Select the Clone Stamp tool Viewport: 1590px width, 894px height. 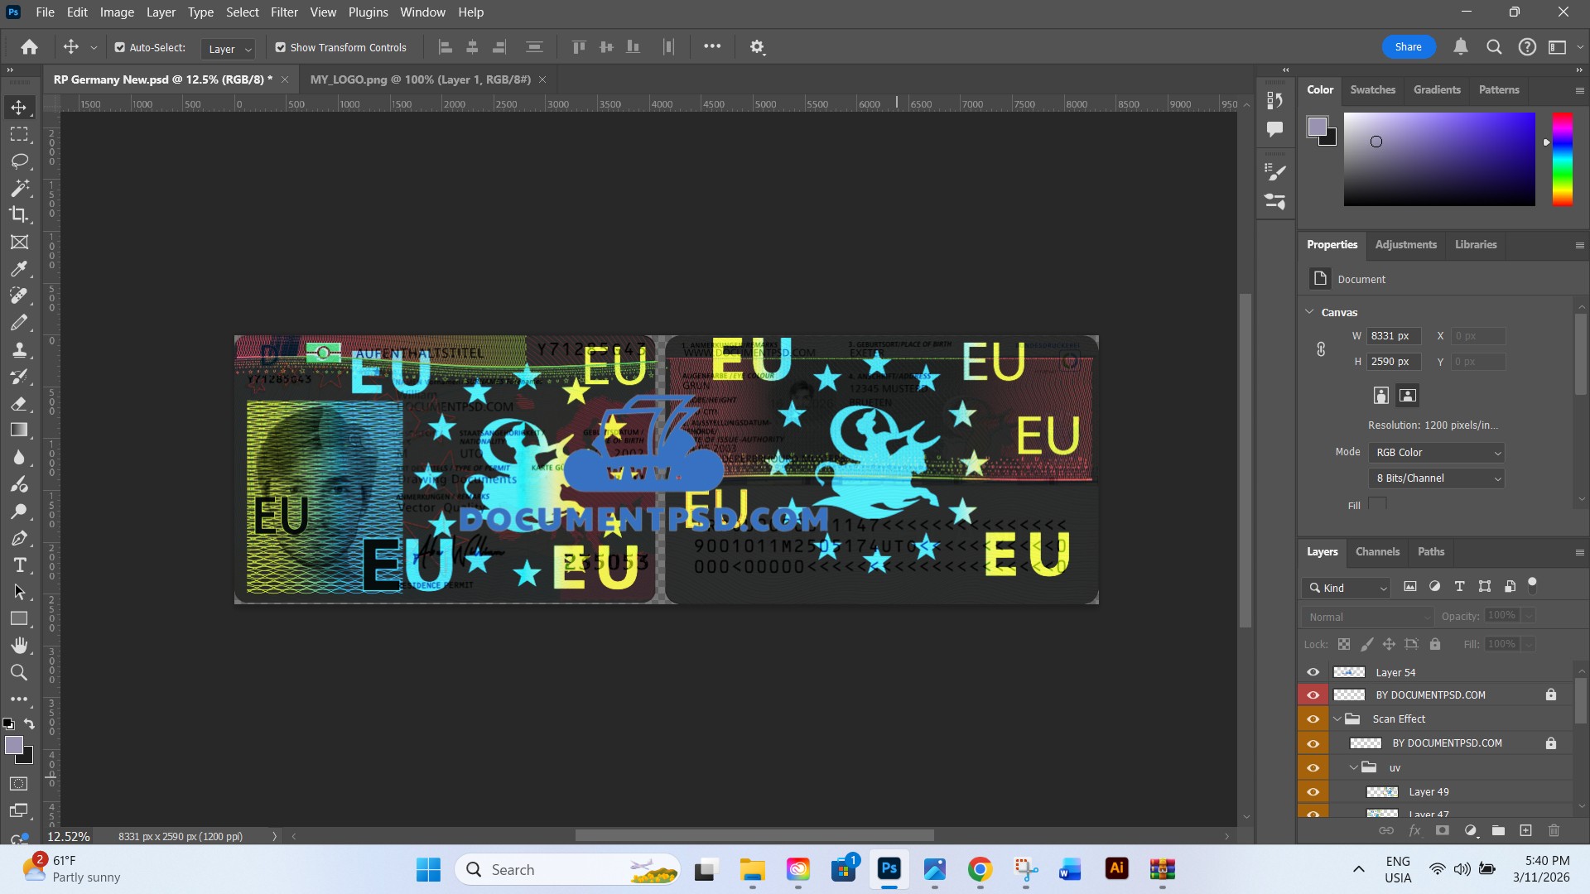click(x=19, y=349)
